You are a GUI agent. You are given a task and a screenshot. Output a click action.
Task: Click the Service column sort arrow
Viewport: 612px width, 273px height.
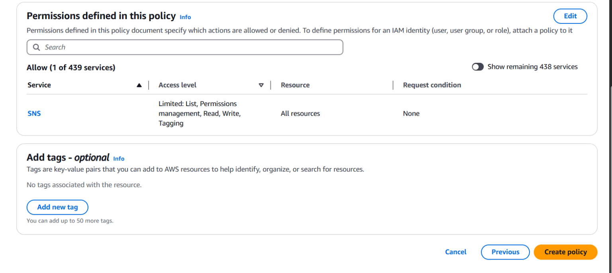[x=139, y=85]
